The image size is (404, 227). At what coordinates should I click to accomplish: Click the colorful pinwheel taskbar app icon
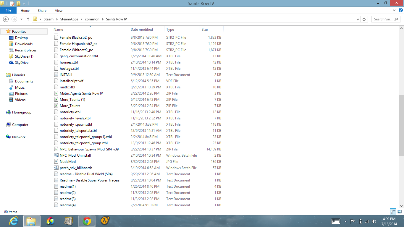[x=50, y=221]
